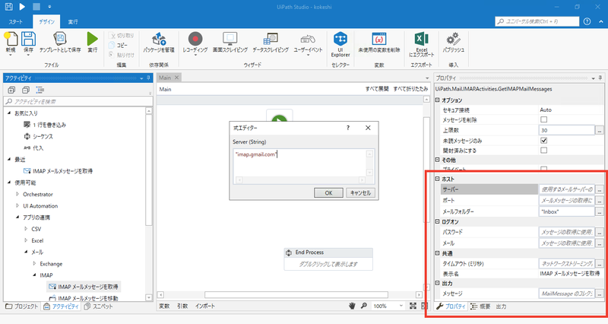Open the プロジェクト panel tab
Viewport: 608px width, 324px height.
point(22,307)
